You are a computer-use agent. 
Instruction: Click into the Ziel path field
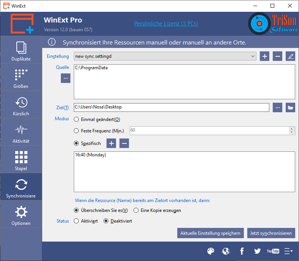pos(172,108)
